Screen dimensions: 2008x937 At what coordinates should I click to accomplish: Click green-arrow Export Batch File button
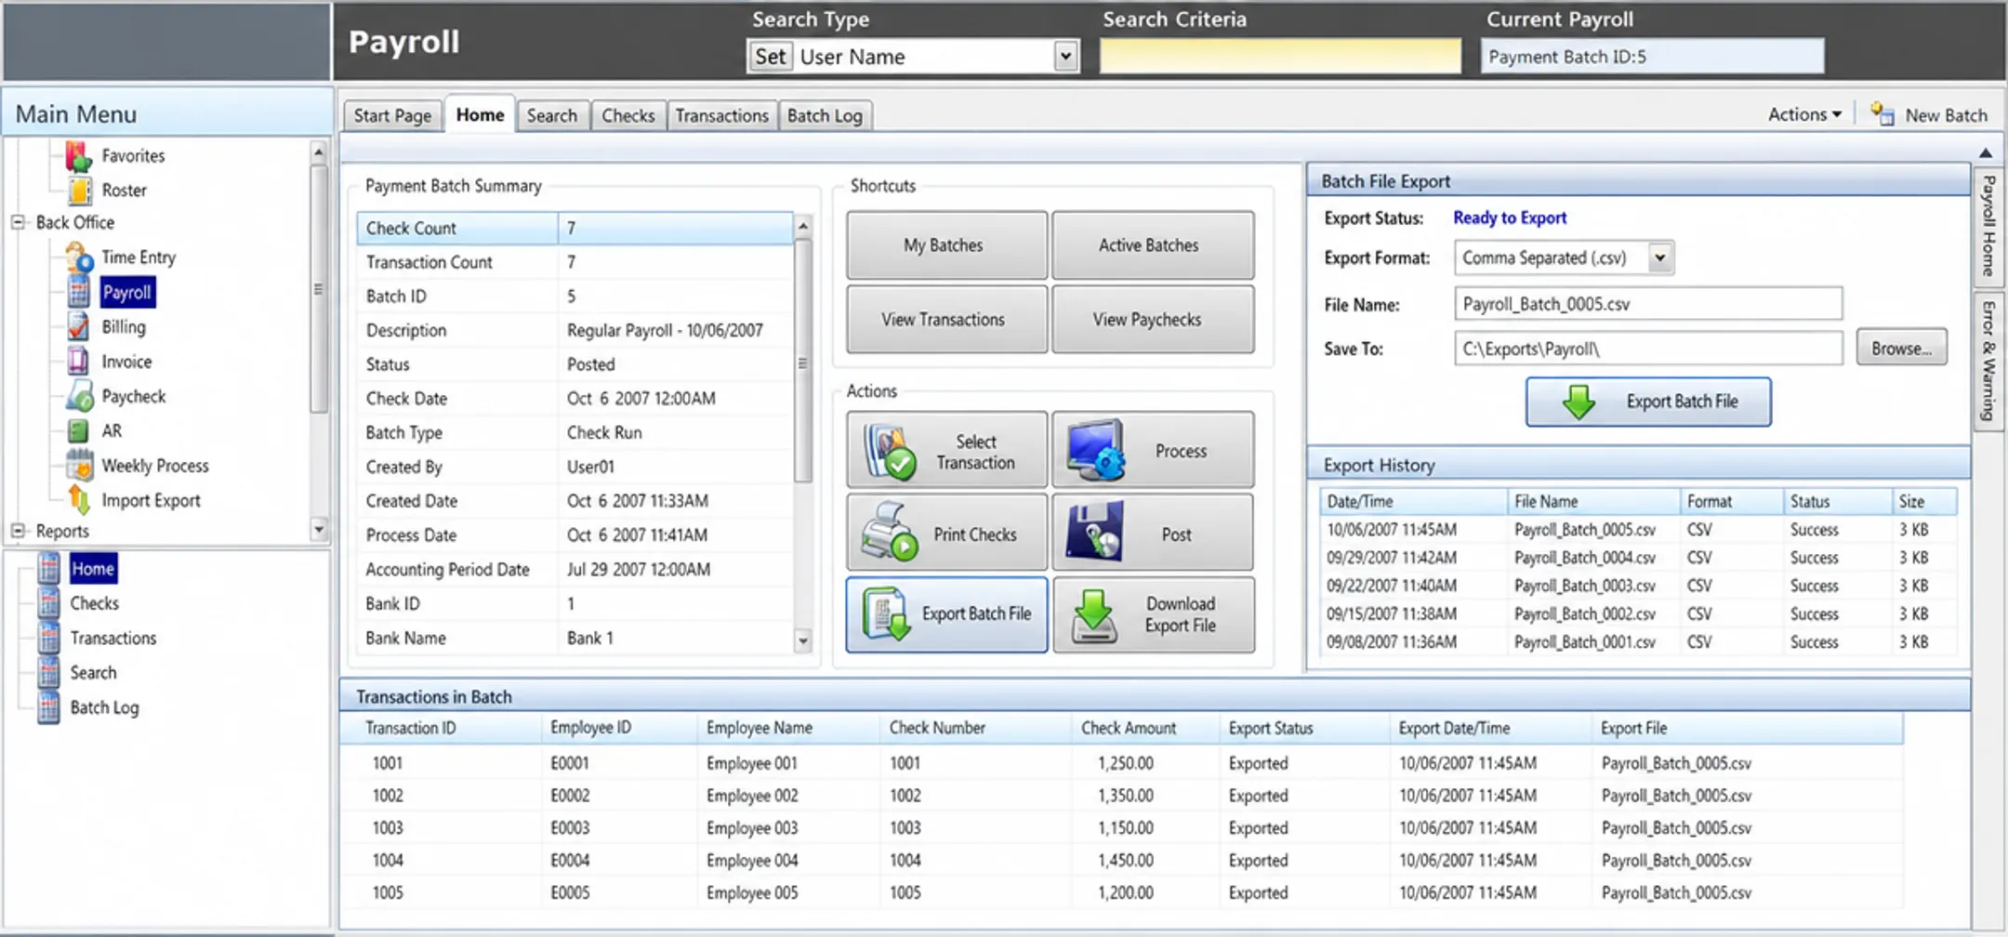1648,402
